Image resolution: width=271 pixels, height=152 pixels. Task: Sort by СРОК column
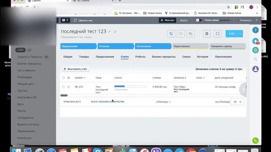coord(200,78)
